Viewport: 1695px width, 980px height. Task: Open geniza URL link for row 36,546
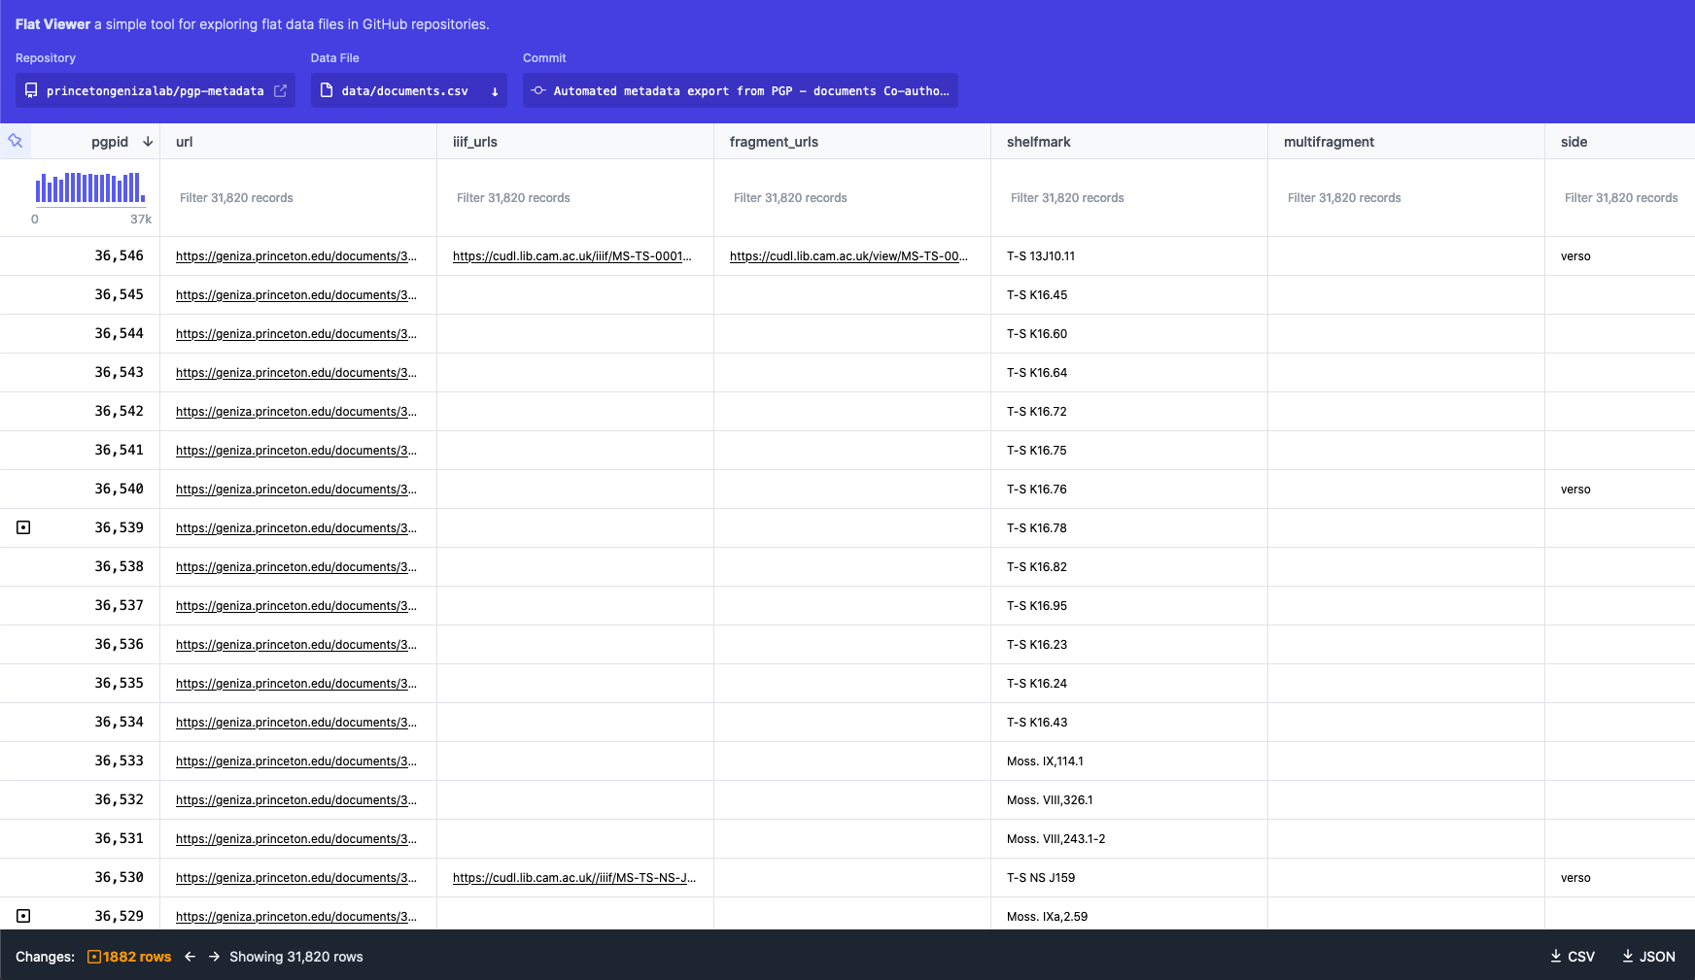pos(296,256)
